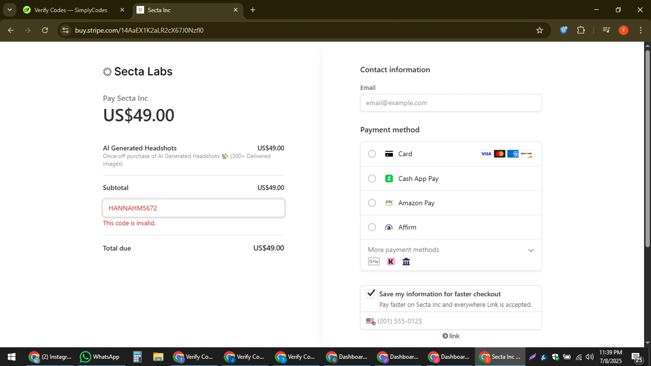Open the Bitwarden shield extension icon
The height and width of the screenshot is (366, 651).
click(x=564, y=30)
